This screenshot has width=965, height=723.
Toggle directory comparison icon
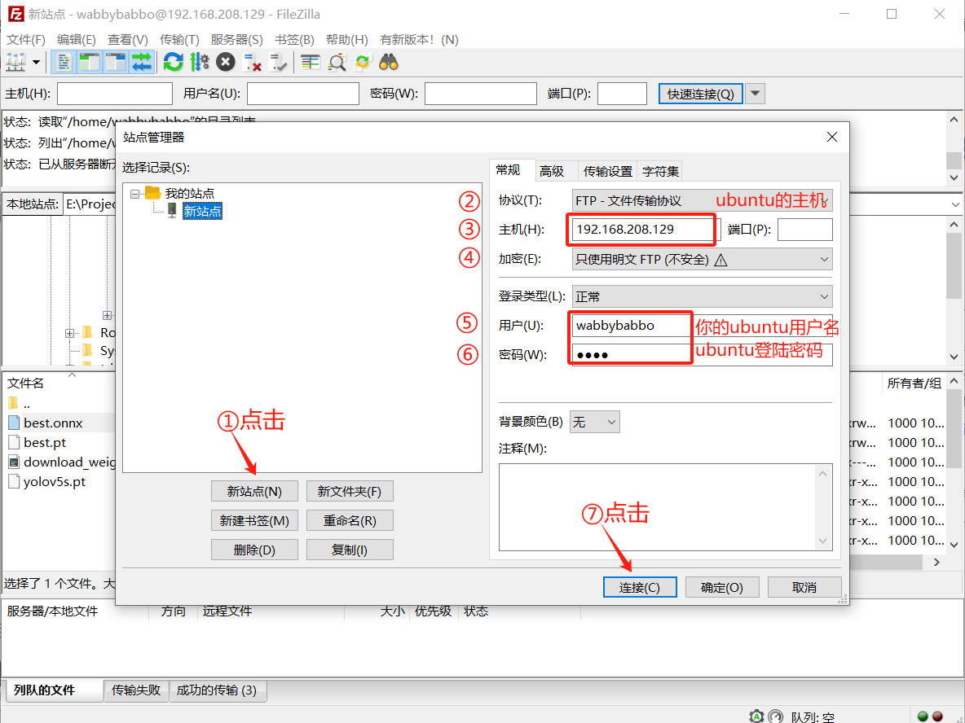(337, 62)
